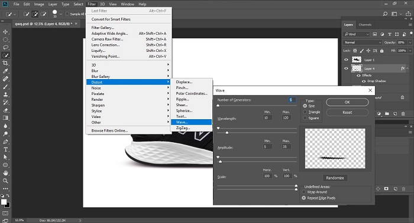Select the Quick Selection tool in toolbox
Image resolution: width=414 pixels, height=223 pixels.
point(5,55)
